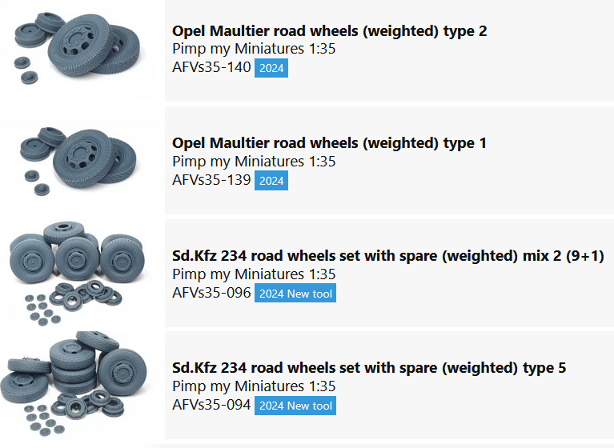Open 'Opel Maultier road wheels (weighted) type 1' title

pyautogui.click(x=329, y=143)
